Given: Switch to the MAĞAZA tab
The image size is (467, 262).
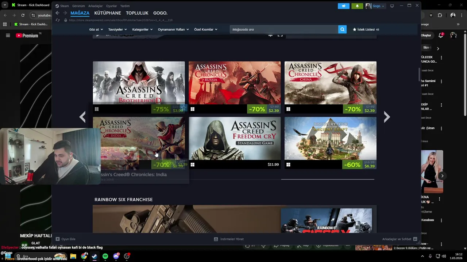Looking at the screenshot, I should coord(80,13).
